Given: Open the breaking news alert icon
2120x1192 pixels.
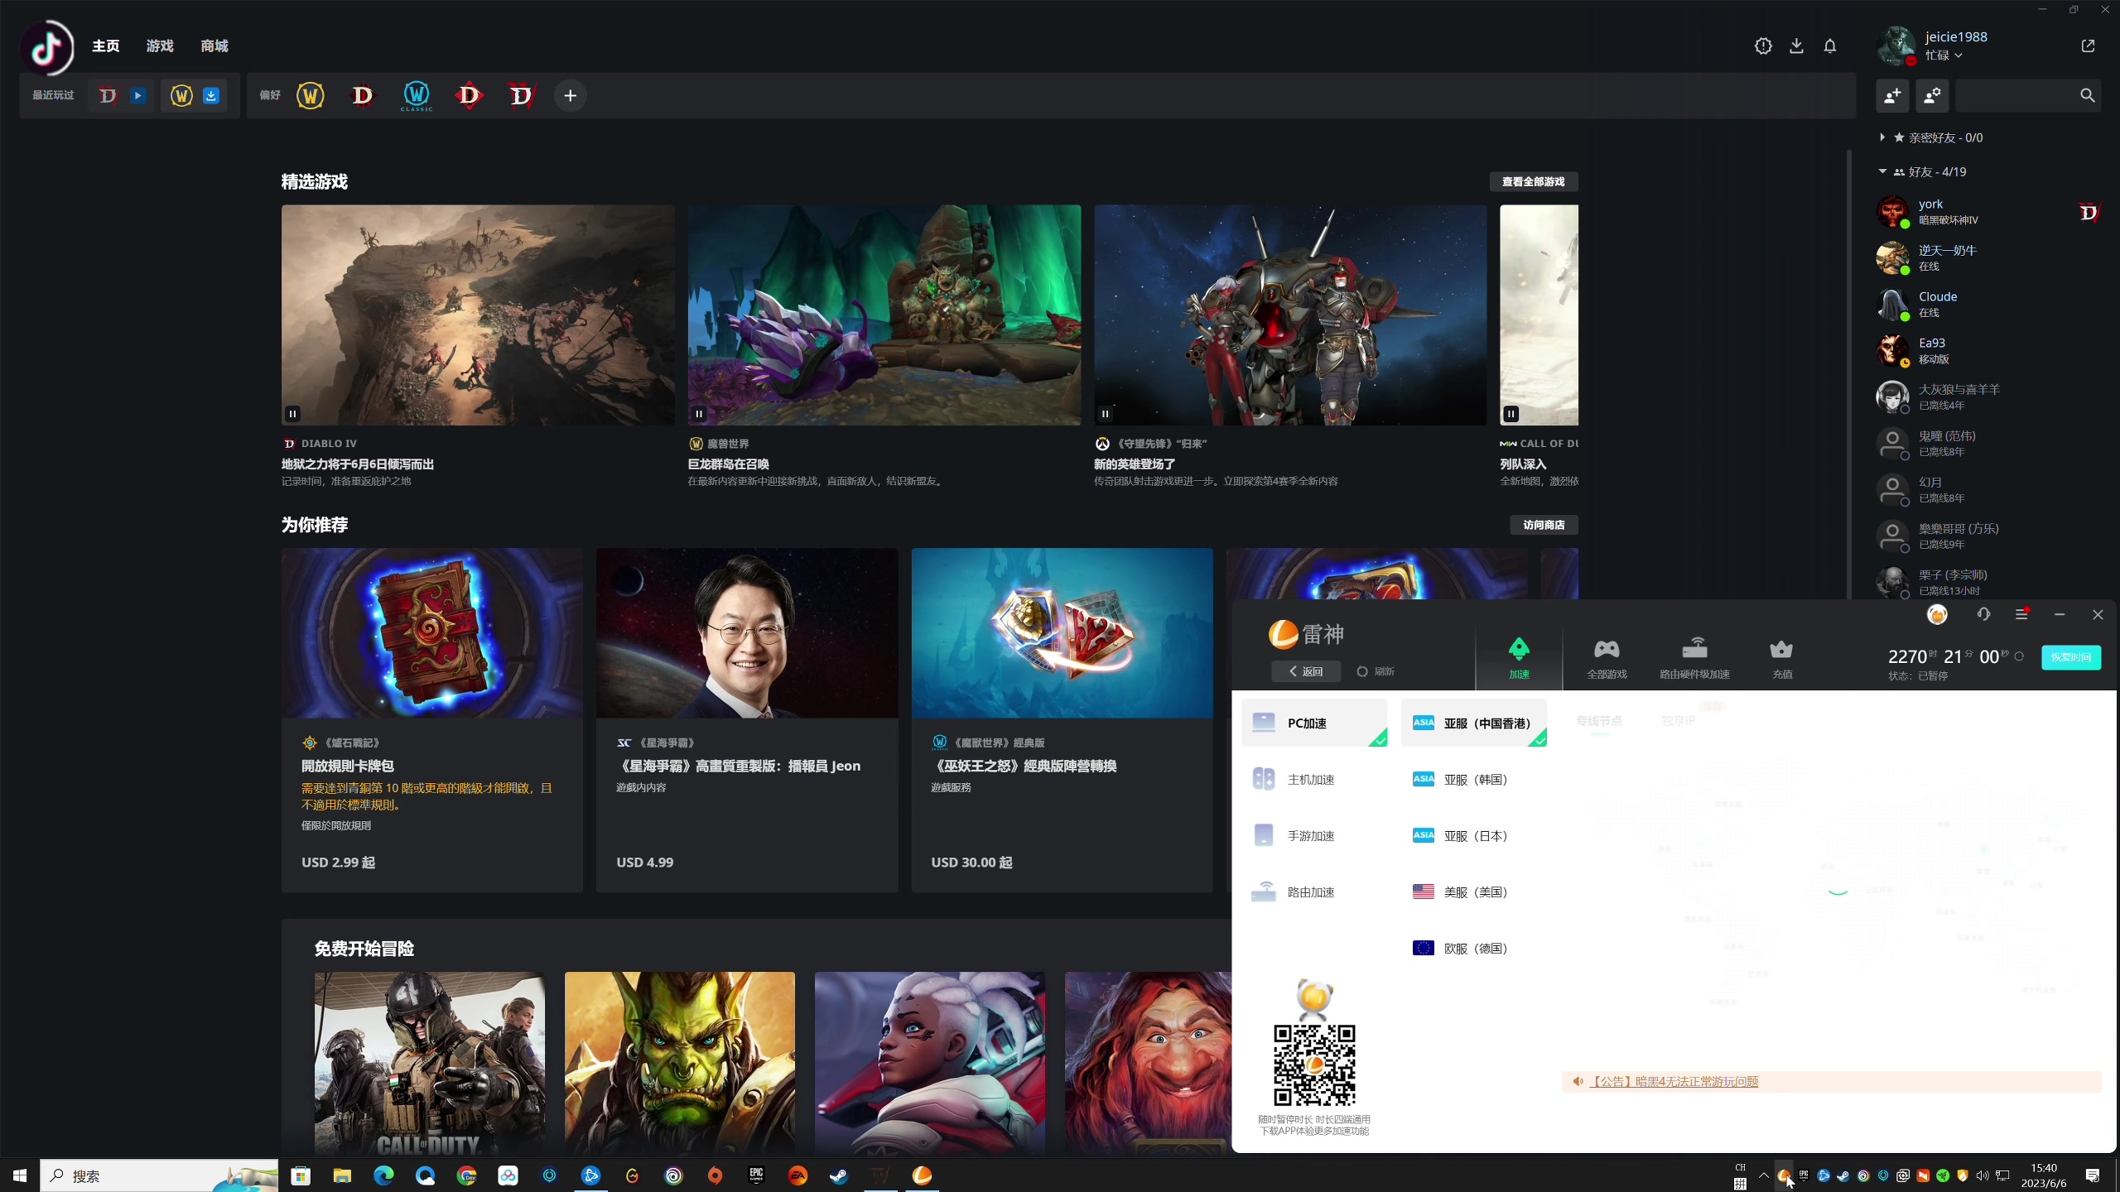Looking at the screenshot, I should click(x=1763, y=46).
